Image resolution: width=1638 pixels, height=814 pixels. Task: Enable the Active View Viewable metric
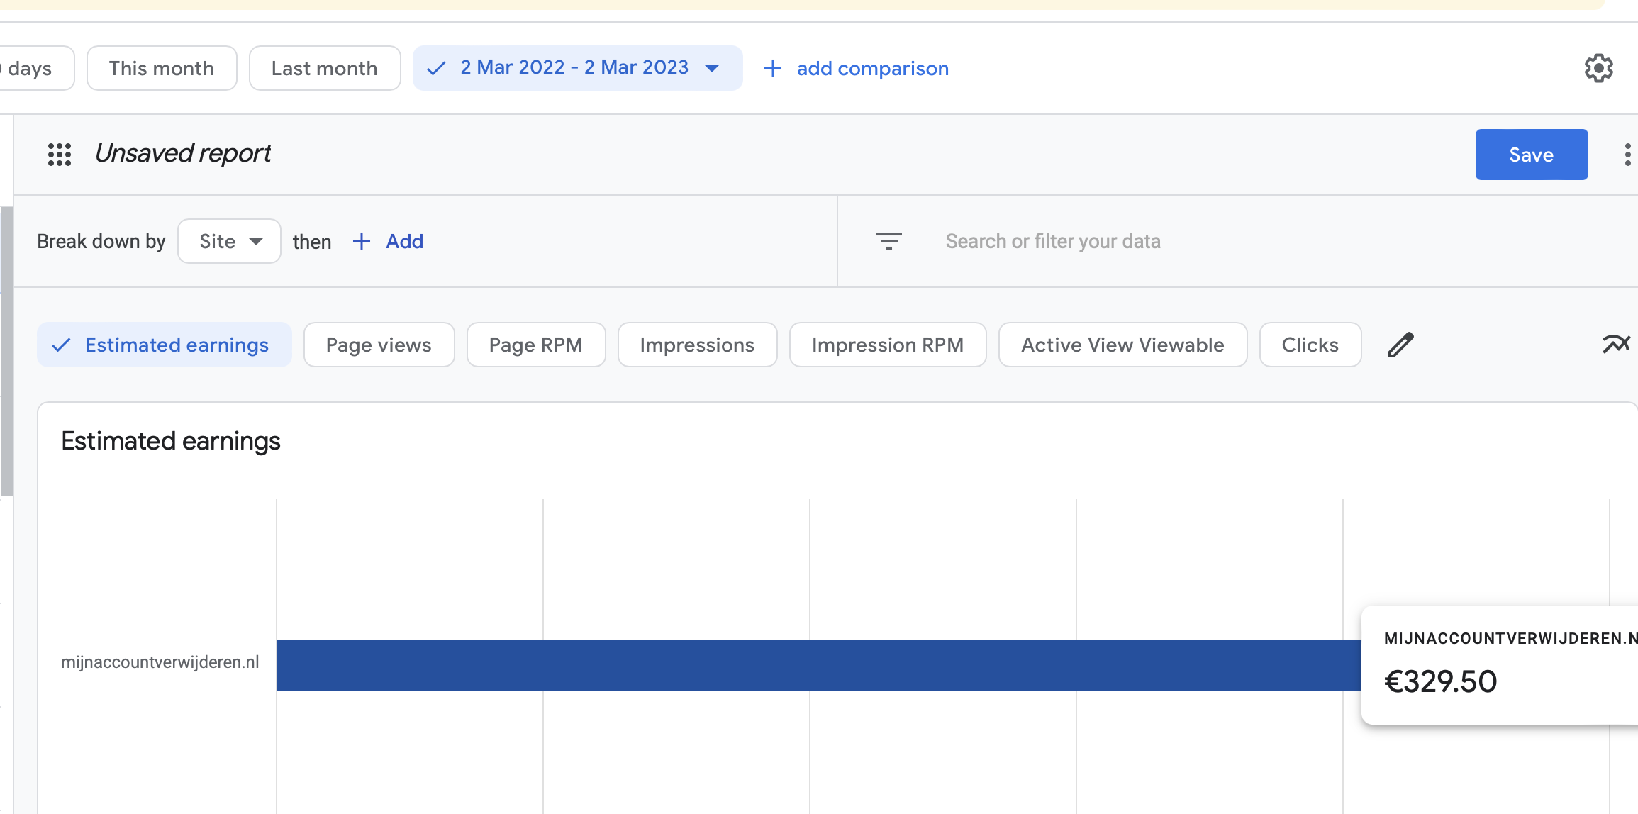tap(1122, 345)
